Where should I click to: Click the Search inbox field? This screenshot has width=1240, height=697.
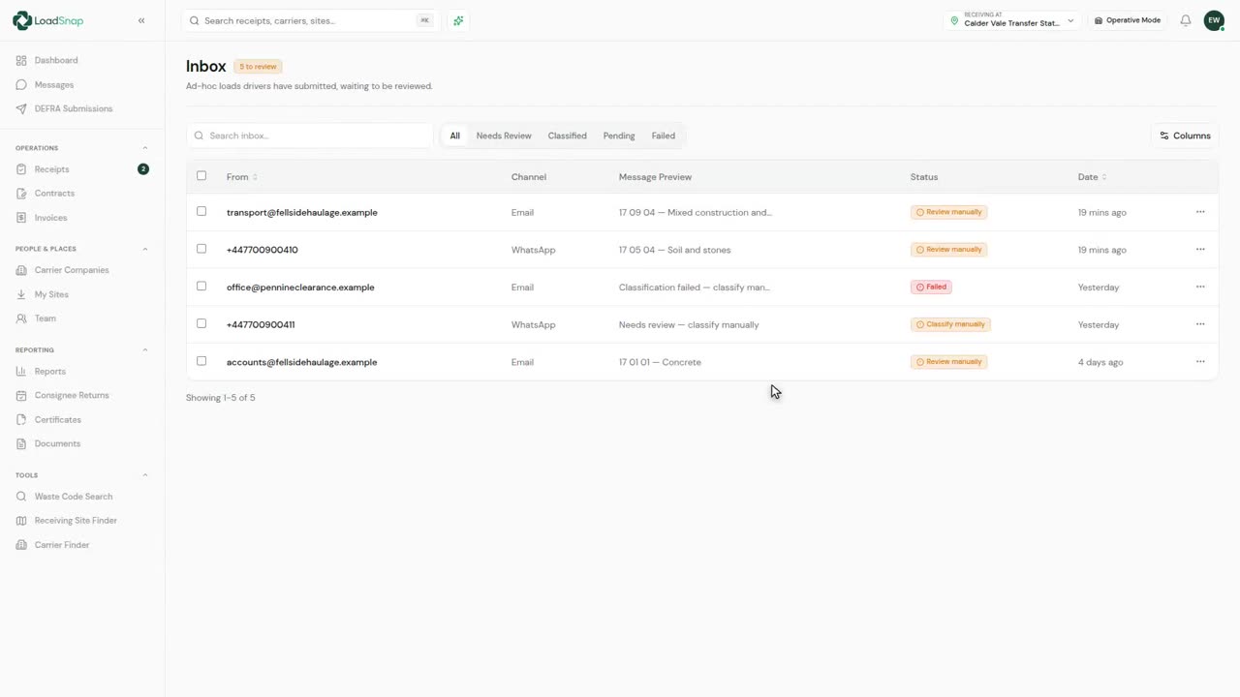[x=310, y=136]
